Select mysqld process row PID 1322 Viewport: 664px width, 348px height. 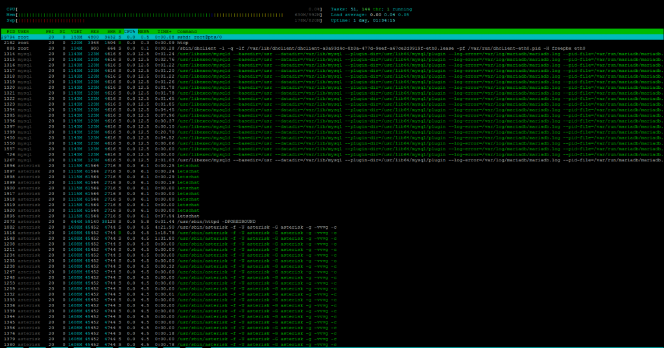point(332,99)
